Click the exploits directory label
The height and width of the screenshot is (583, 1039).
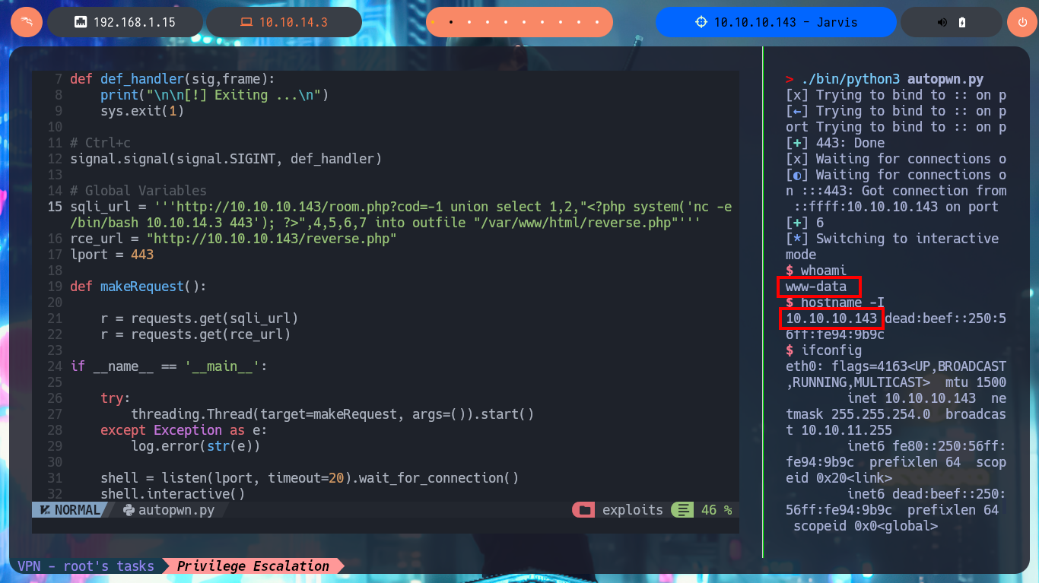pyautogui.click(x=632, y=510)
